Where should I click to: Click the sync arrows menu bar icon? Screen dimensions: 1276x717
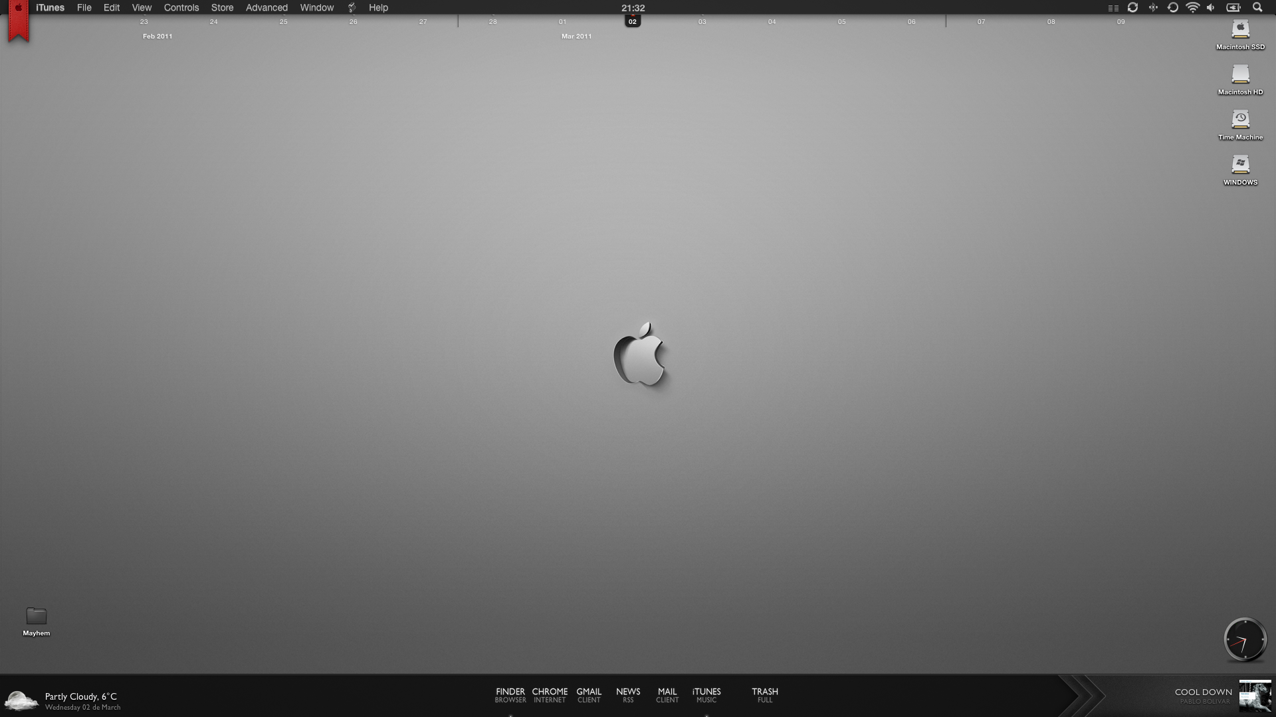1132,8
